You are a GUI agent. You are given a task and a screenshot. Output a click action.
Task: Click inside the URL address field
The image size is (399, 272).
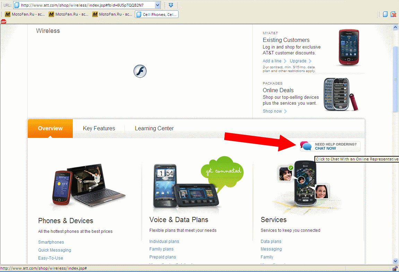pyautogui.click(x=87, y=5)
